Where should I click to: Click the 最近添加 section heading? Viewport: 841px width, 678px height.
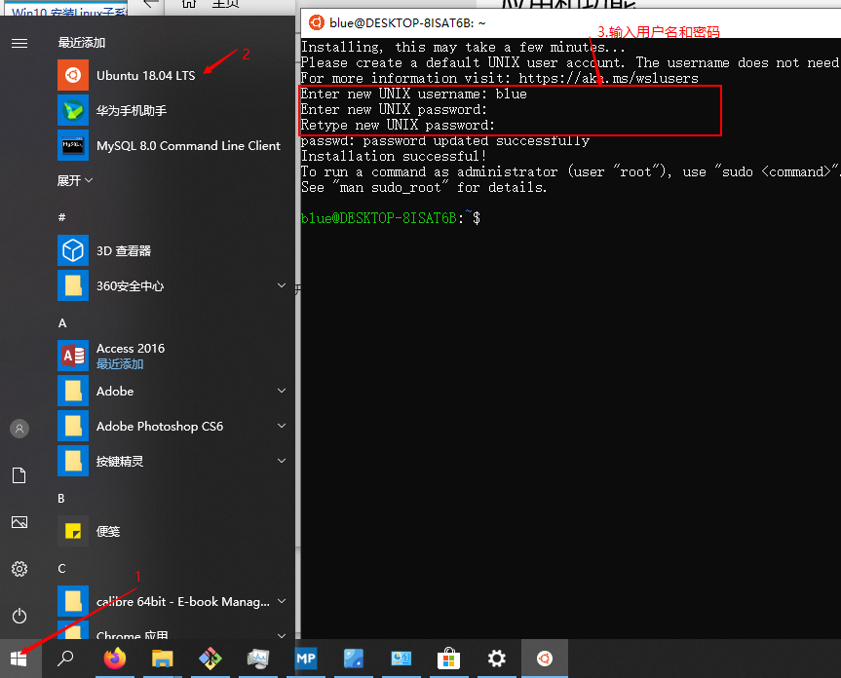82,42
